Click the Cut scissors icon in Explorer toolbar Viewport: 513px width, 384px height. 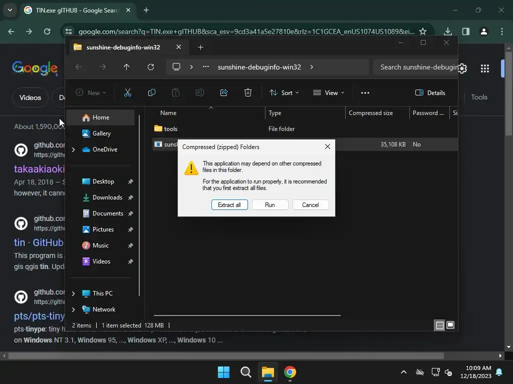pos(128,92)
